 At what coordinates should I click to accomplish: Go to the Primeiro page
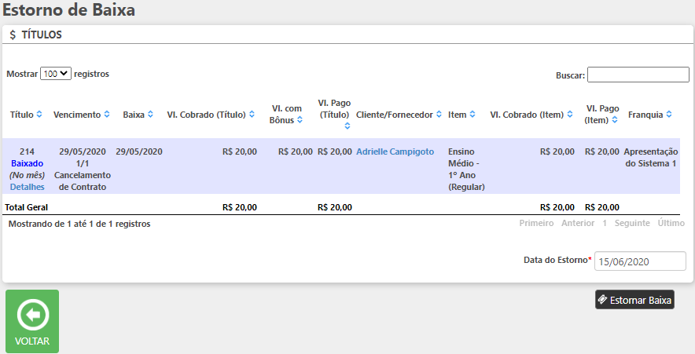tap(536, 224)
